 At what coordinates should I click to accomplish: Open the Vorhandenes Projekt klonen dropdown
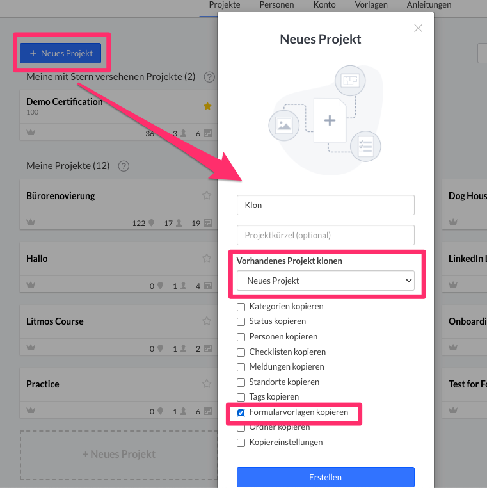(x=325, y=281)
